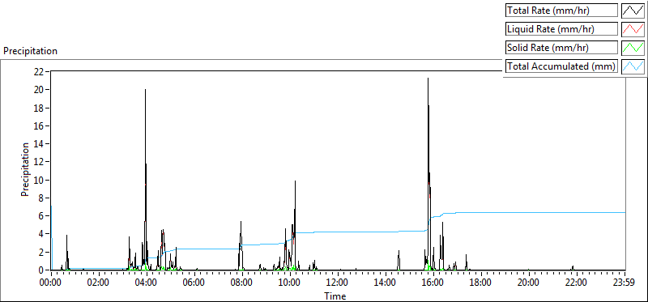Click the blue accumulated line plateau near 20:00

point(529,212)
